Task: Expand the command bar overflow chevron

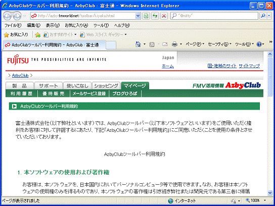Action: coord(270,42)
